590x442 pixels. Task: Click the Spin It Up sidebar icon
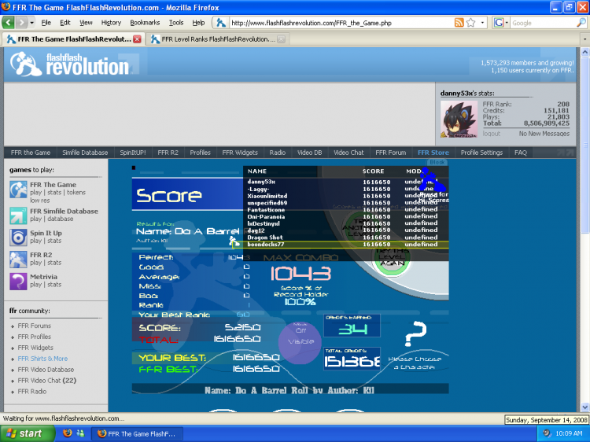tap(18, 238)
